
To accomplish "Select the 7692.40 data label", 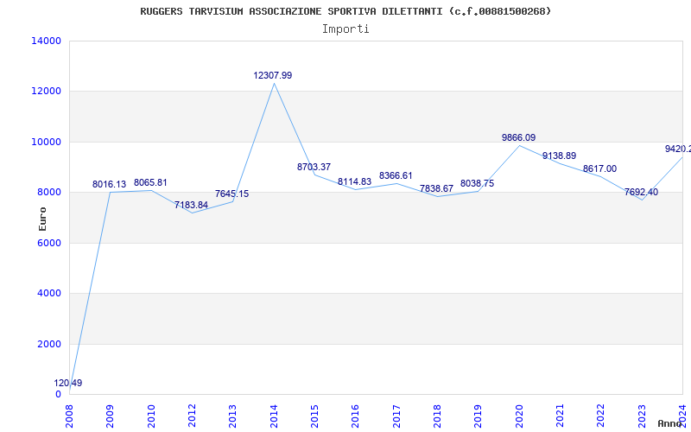I will (641, 193).
